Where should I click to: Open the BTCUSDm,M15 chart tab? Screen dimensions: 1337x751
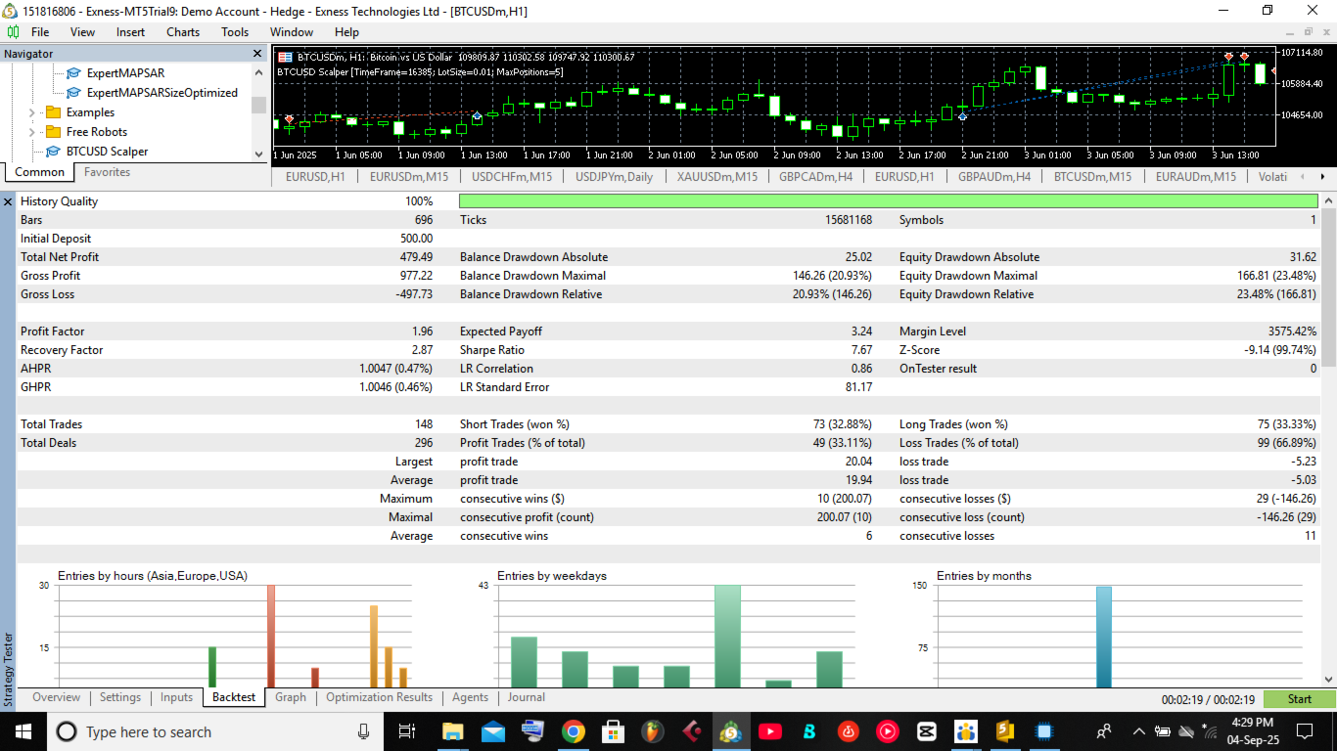1093,177
